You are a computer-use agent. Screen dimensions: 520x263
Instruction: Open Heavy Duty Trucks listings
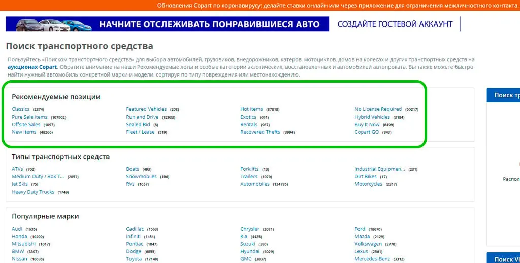point(33,192)
